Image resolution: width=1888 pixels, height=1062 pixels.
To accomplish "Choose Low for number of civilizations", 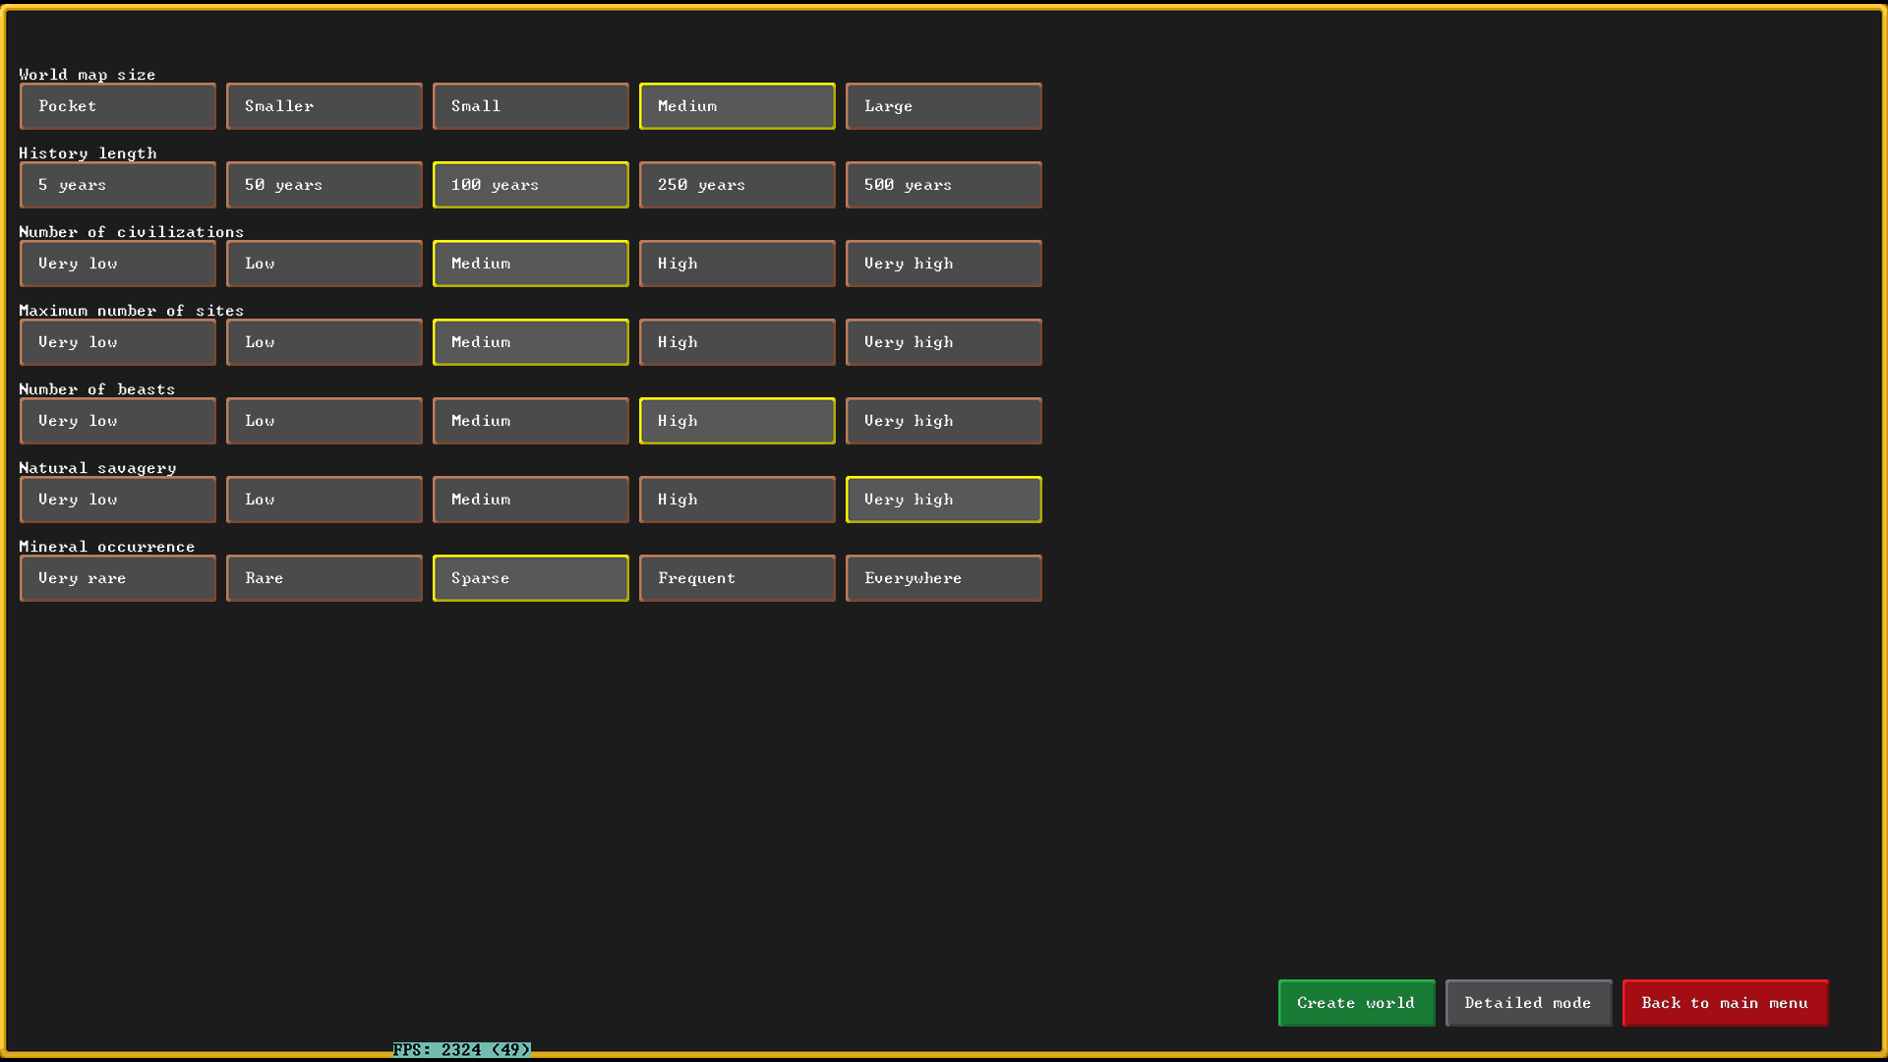I will point(324,264).
